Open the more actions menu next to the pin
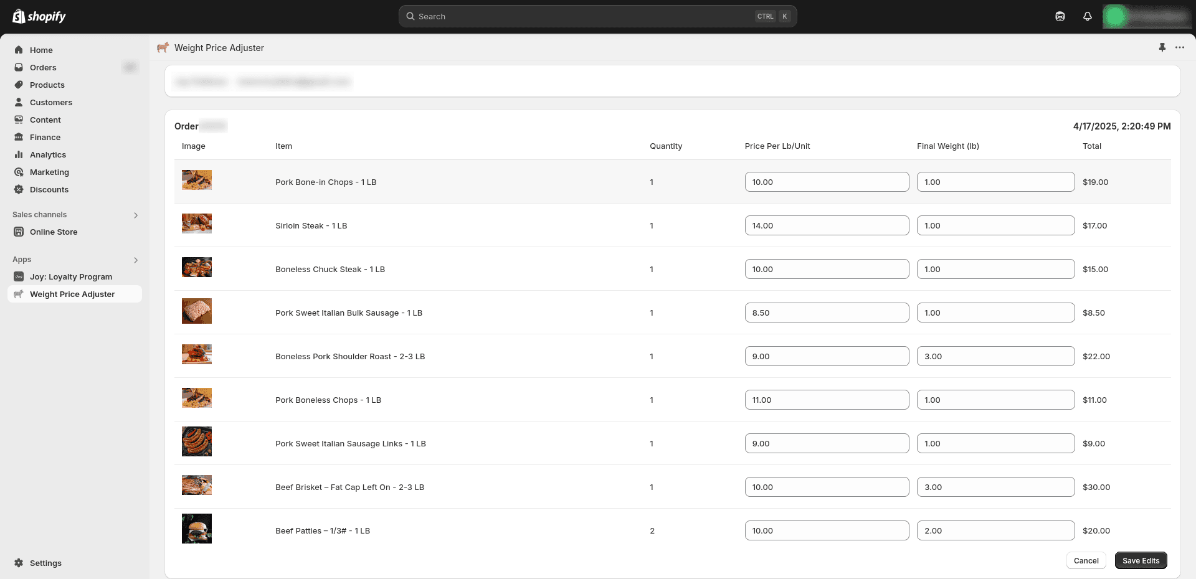The width and height of the screenshot is (1196, 579). pyautogui.click(x=1179, y=47)
